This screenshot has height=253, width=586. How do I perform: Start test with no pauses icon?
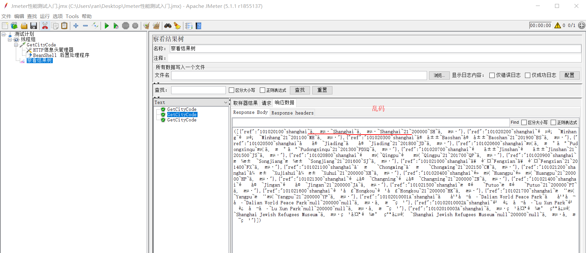(x=116, y=26)
